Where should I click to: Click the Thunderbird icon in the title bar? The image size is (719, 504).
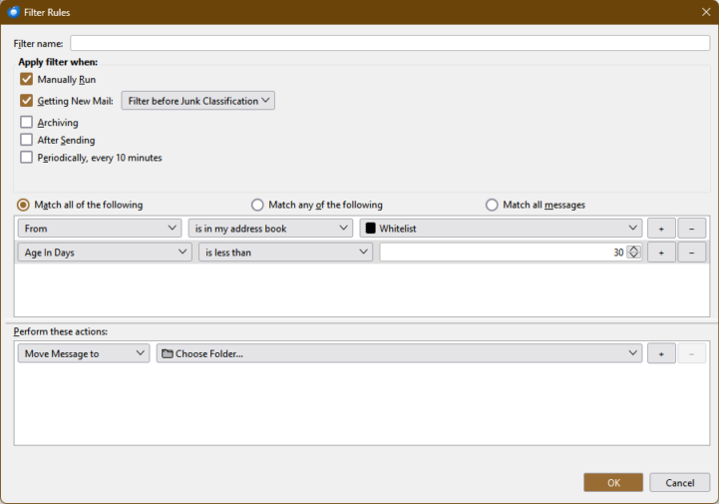click(14, 12)
